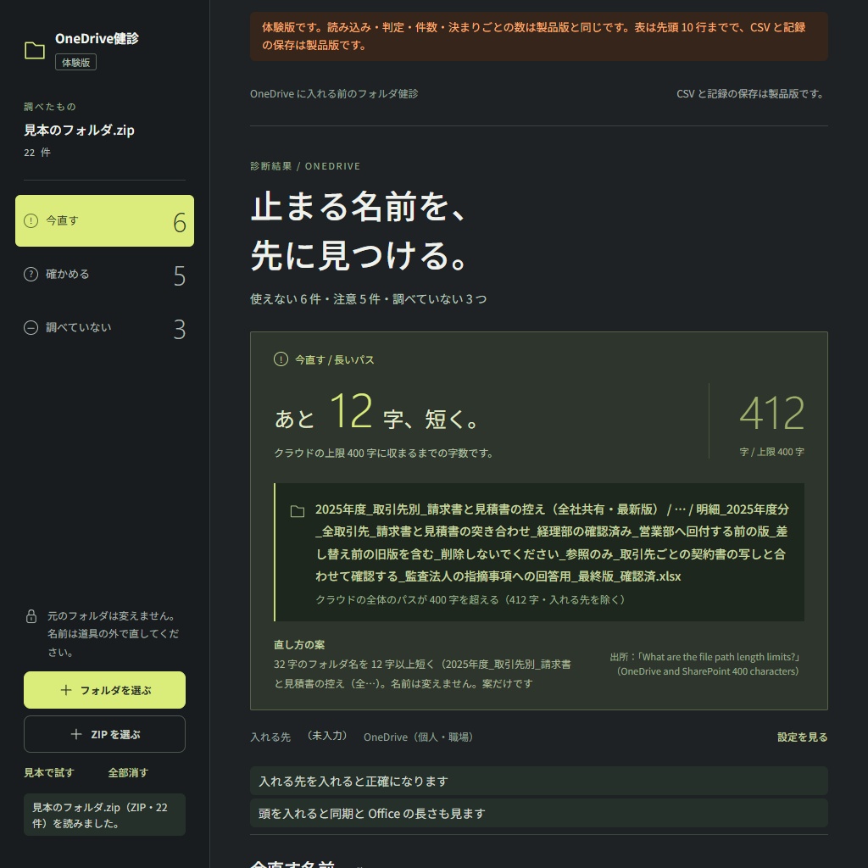Click the folder icon beside the long file path
Viewport: 868px width, 868px height.
click(x=298, y=511)
